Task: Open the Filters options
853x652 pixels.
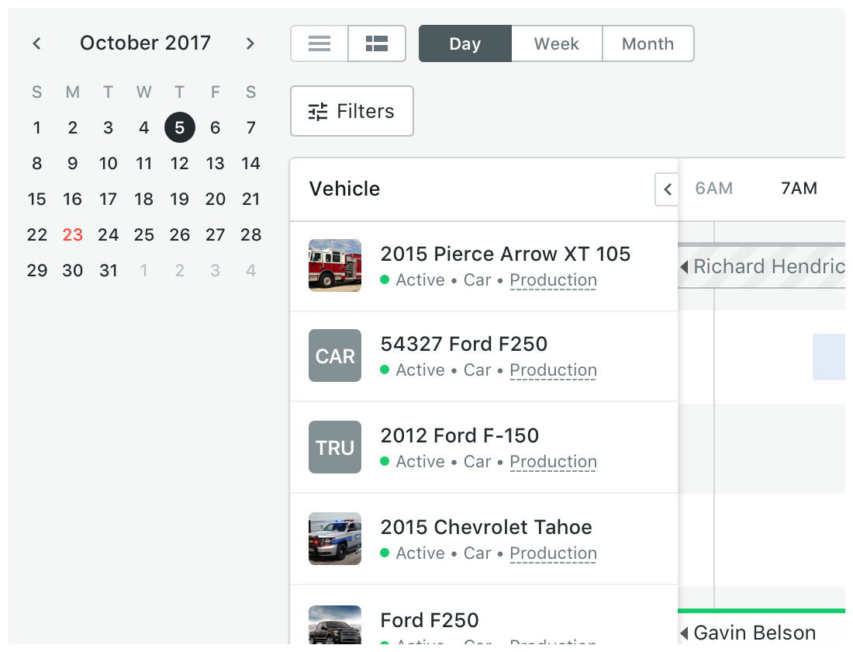Action: tap(352, 111)
